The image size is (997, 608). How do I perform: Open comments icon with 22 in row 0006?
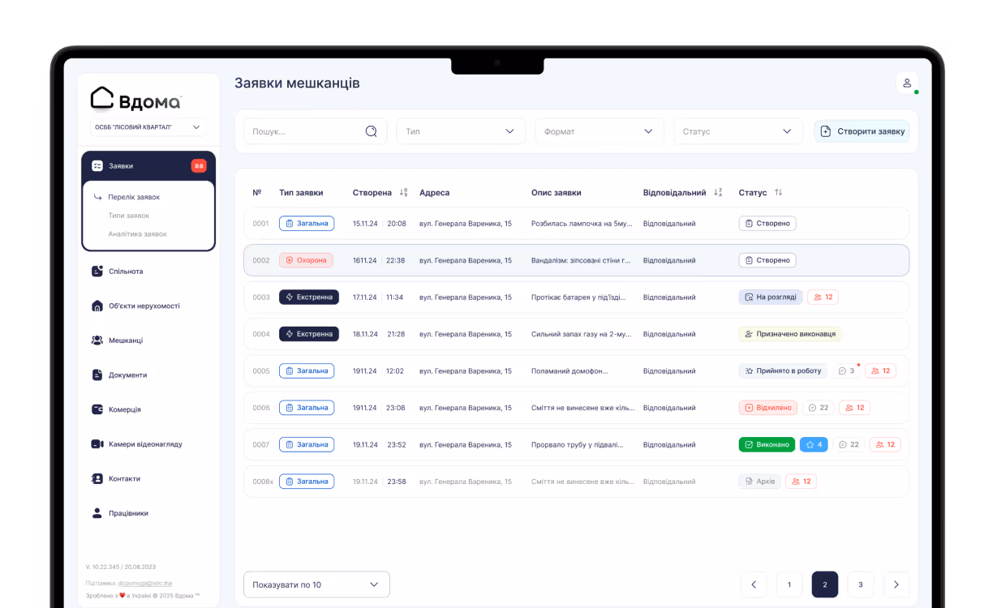(818, 408)
